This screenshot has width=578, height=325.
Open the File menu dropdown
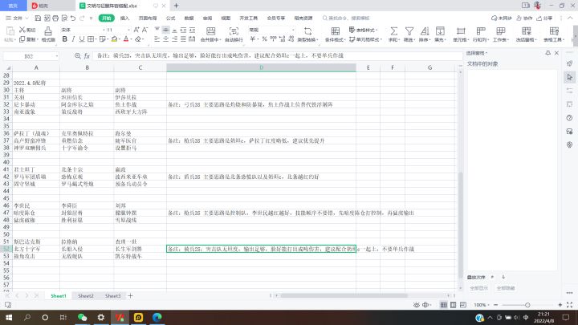tap(17, 18)
